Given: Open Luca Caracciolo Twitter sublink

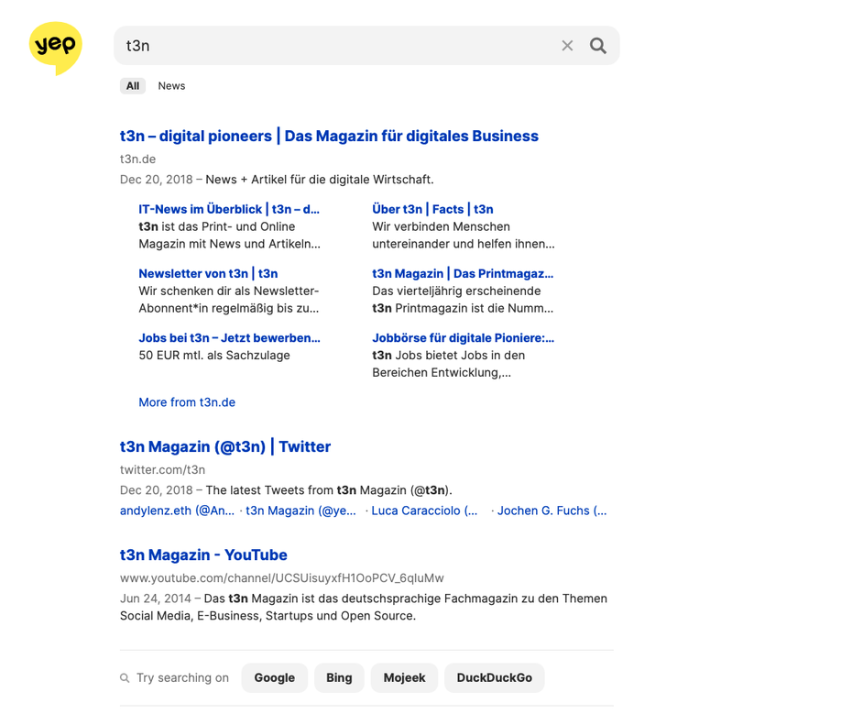Looking at the screenshot, I should (x=424, y=511).
